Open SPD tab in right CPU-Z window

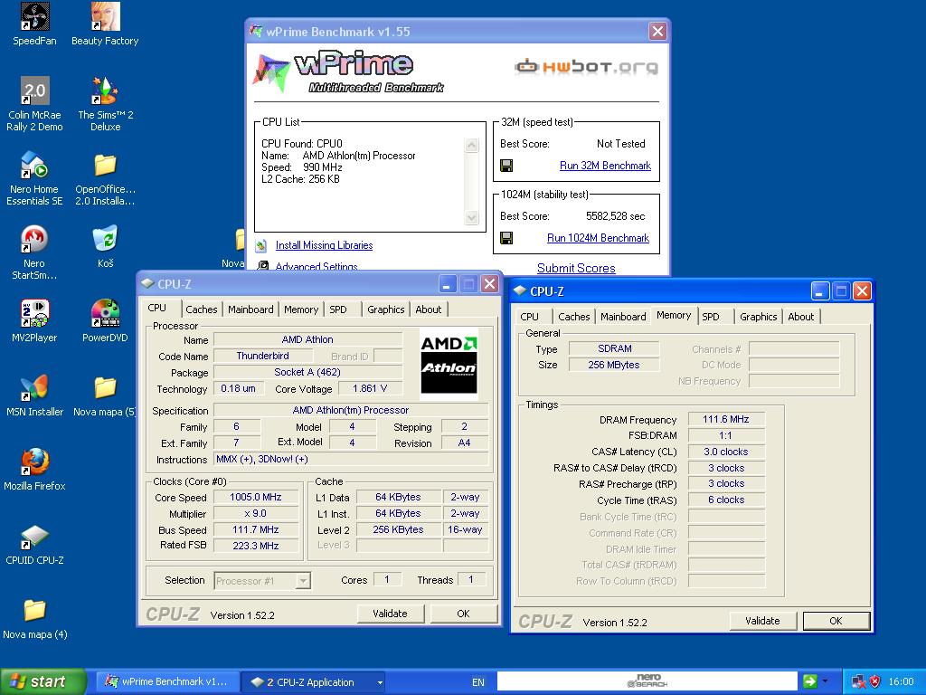[x=711, y=317]
